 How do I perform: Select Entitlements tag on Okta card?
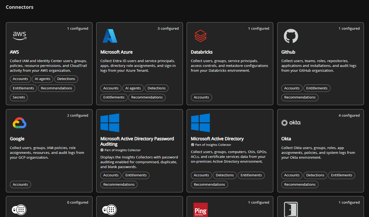pos(341,175)
